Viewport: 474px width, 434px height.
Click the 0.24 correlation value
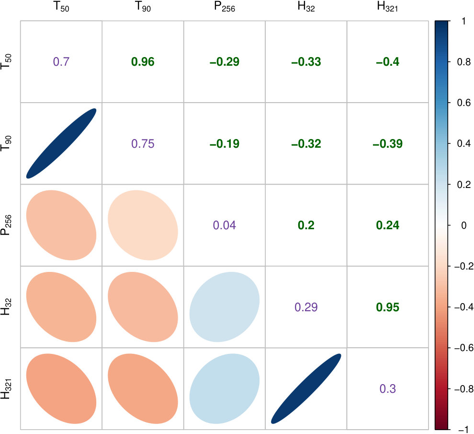[x=387, y=225]
